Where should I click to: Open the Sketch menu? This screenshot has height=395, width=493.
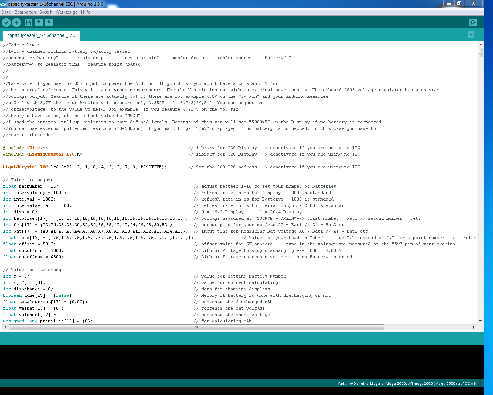coord(46,12)
